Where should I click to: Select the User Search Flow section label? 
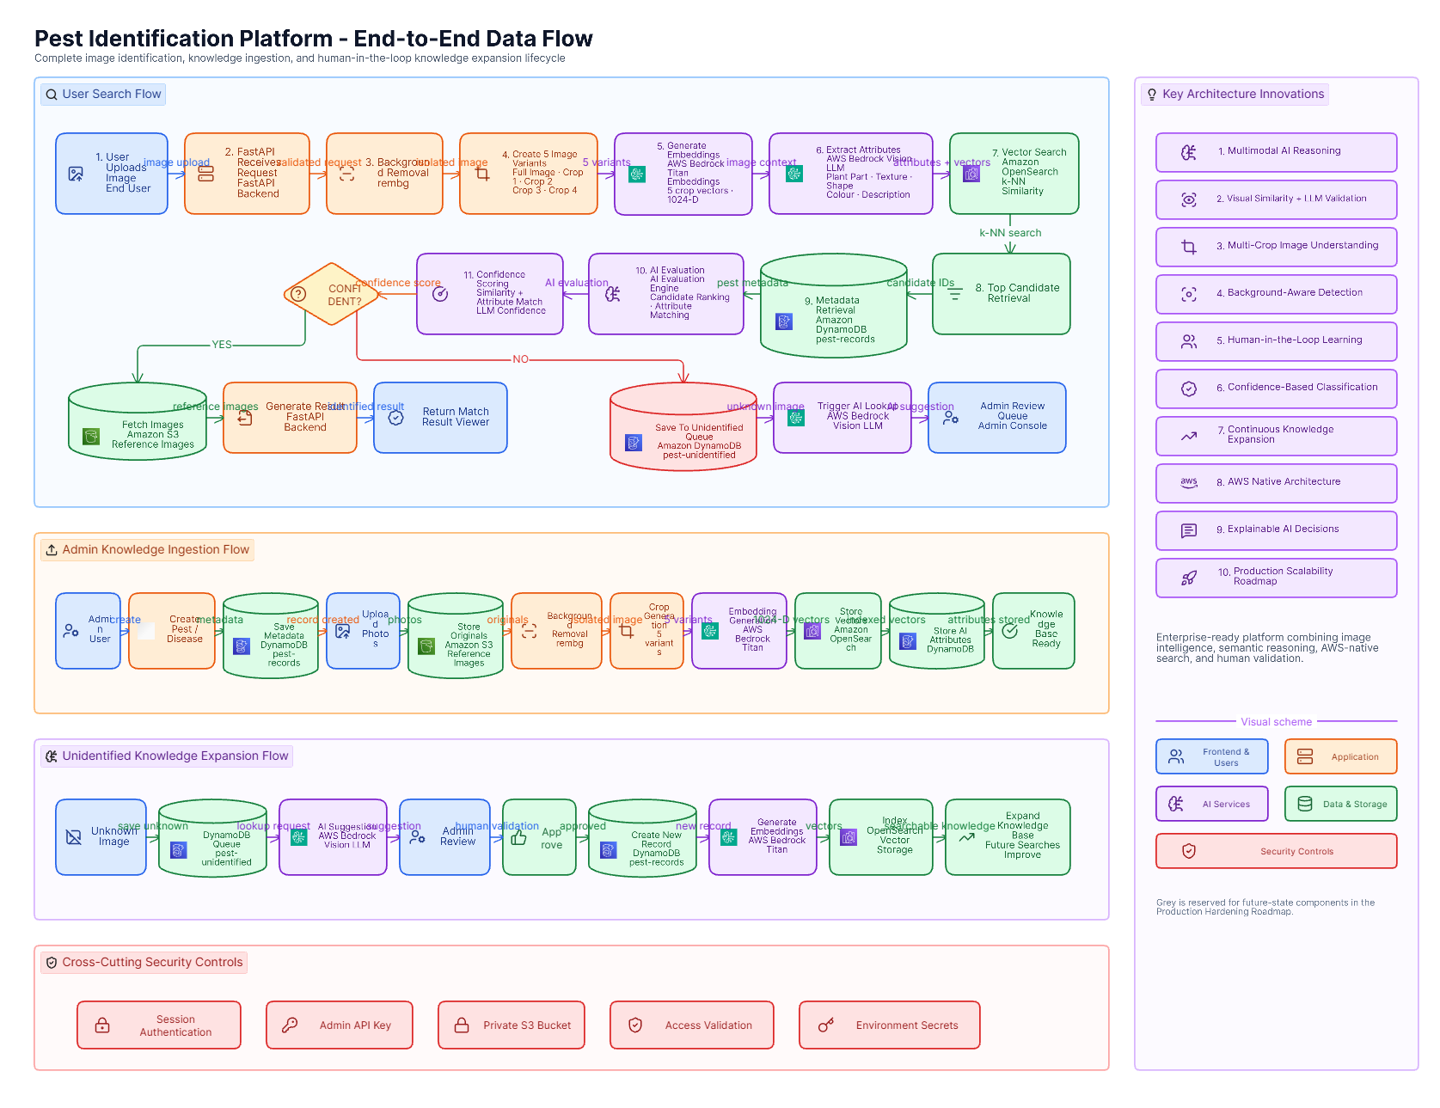click(x=103, y=95)
